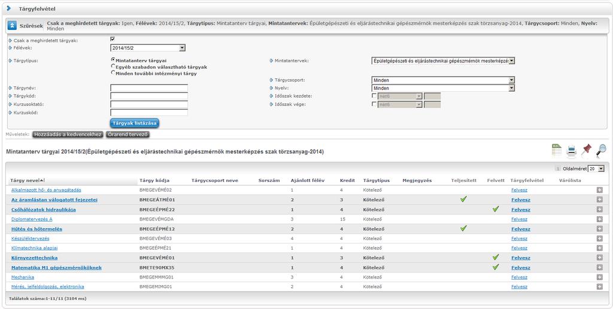Open Alkalmazott hő- és anyagátadás link
This screenshot has height=309, width=613.
click(x=46, y=190)
